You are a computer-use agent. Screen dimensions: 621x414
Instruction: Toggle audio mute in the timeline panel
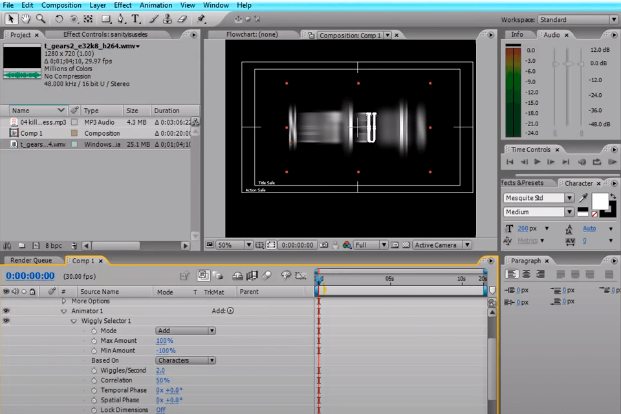pos(15,291)
